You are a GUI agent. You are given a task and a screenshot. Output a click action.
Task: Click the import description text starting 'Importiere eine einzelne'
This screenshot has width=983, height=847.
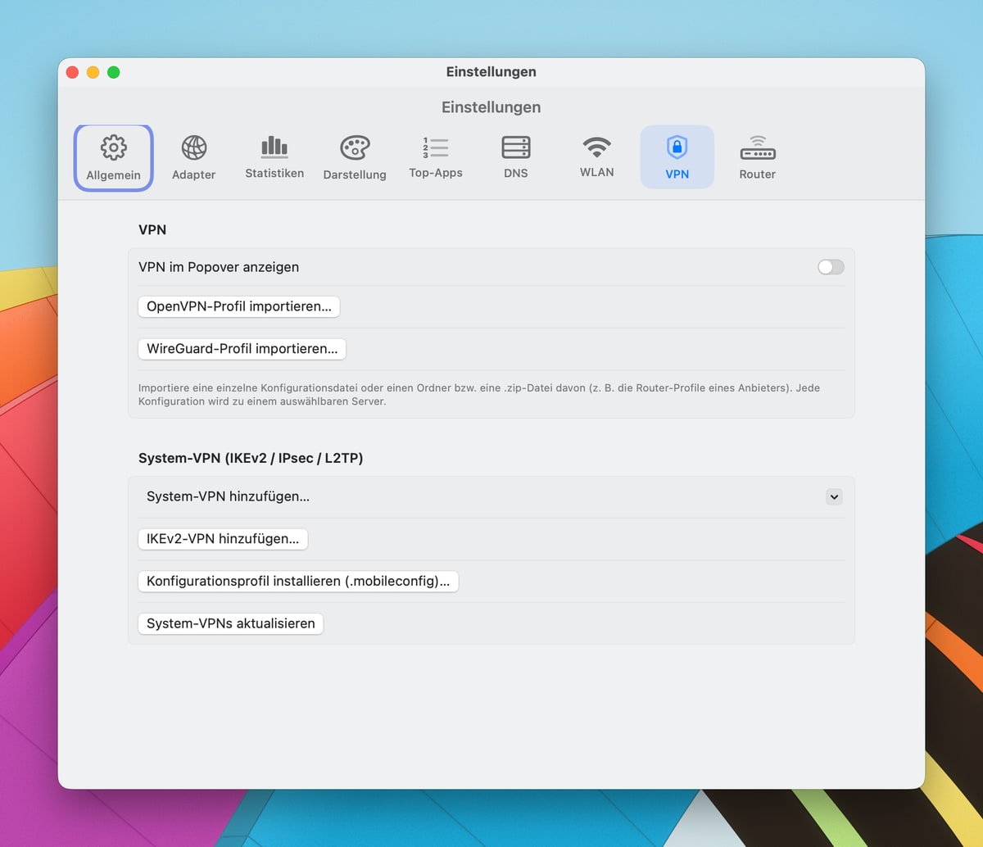pyautogui.click(x=479, y=395)
